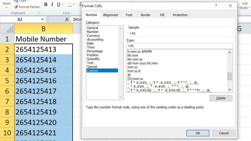Click the Insert Function fx icon

click(67, 20)
